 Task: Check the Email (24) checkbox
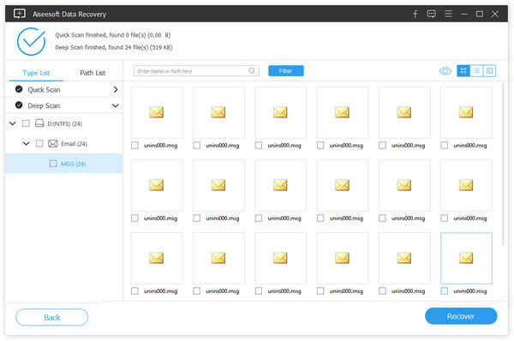point(39,144)
